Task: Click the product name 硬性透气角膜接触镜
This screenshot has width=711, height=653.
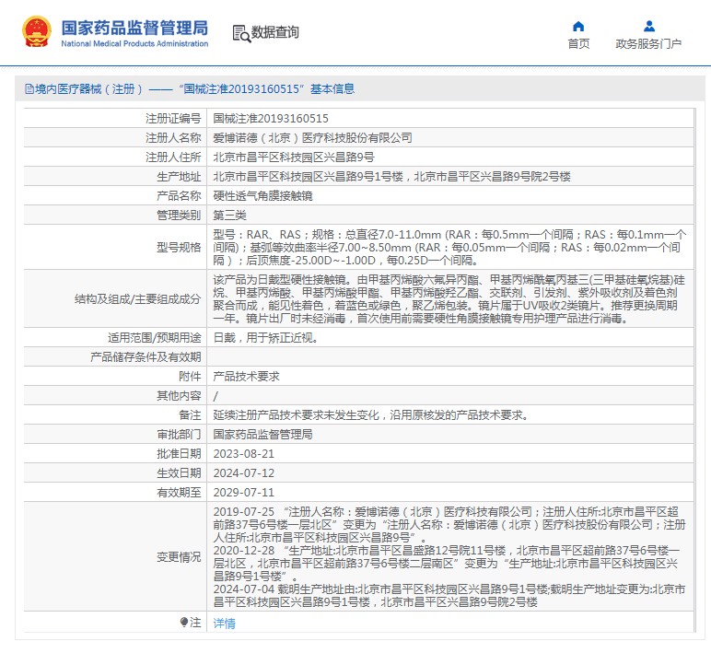Action: 262,196
